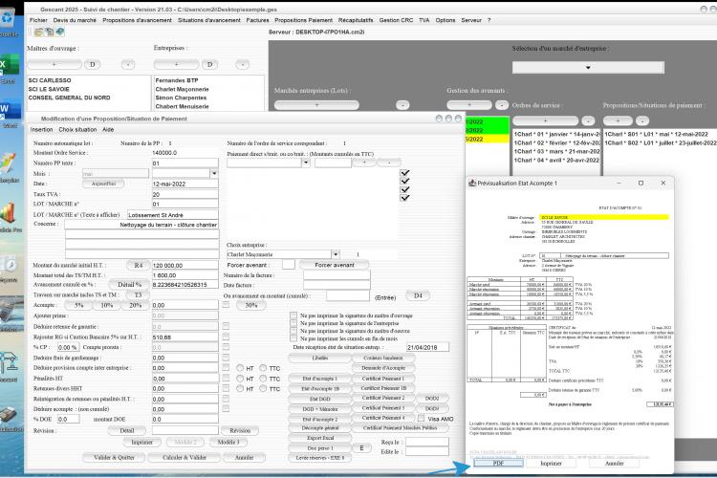Click the save-documents toolbar icon
The width and height of the screenshot is (717, 478).
click(49, 32)
